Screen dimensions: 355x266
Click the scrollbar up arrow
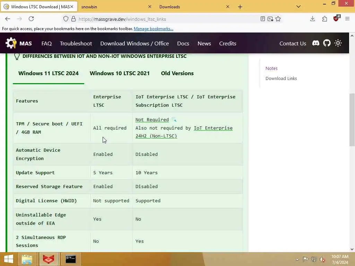(x=352, y=36)
